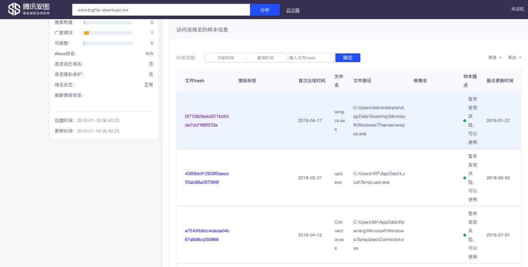
Task: Click 更新时间 2018-01-19 06:40:26
Action: click(87, 131)
